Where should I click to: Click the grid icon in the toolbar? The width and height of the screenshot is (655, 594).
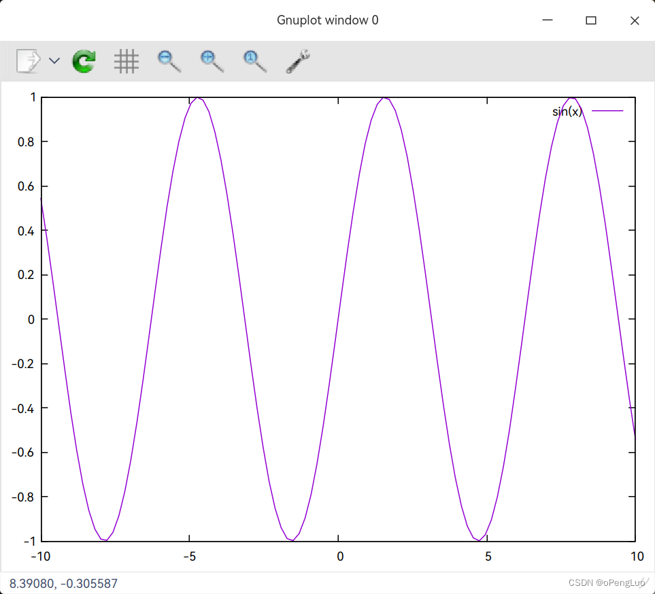[x=126, y=61]
